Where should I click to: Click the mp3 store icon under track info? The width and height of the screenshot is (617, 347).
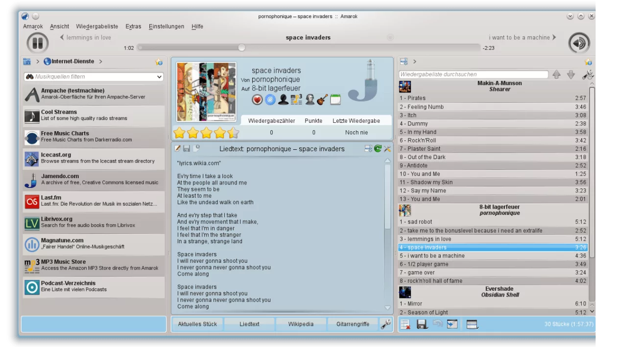coord(296,100)
